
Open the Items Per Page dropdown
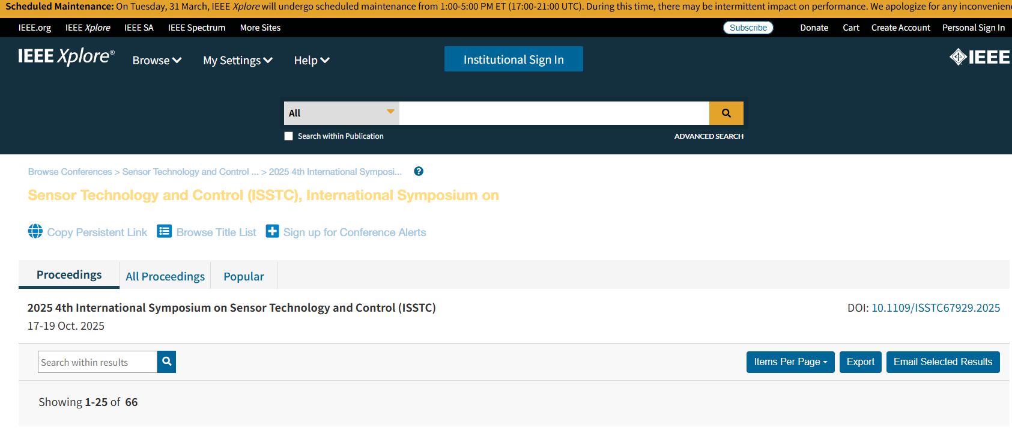coord(790,362)
